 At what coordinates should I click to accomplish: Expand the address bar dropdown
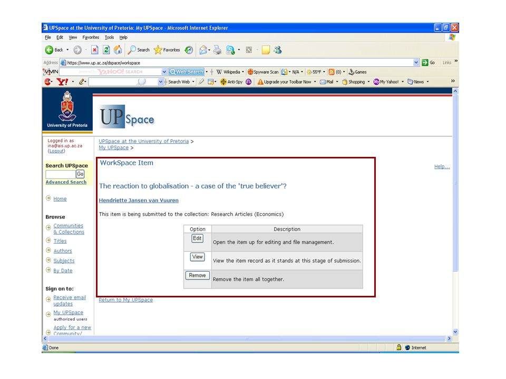[416, 63]
